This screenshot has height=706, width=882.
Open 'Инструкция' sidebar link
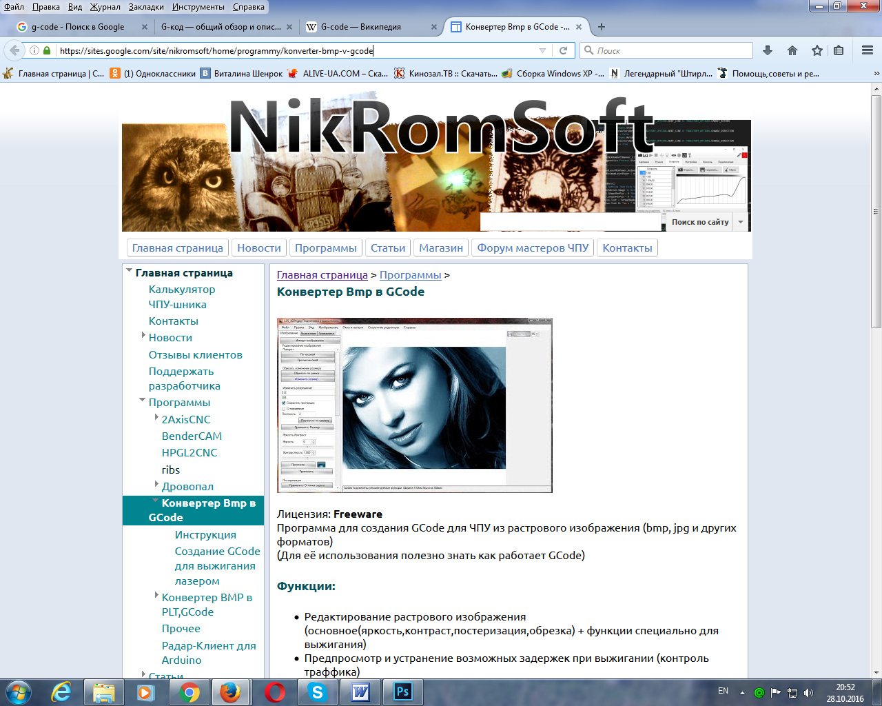pyautogui.click(x=205, y=534)
